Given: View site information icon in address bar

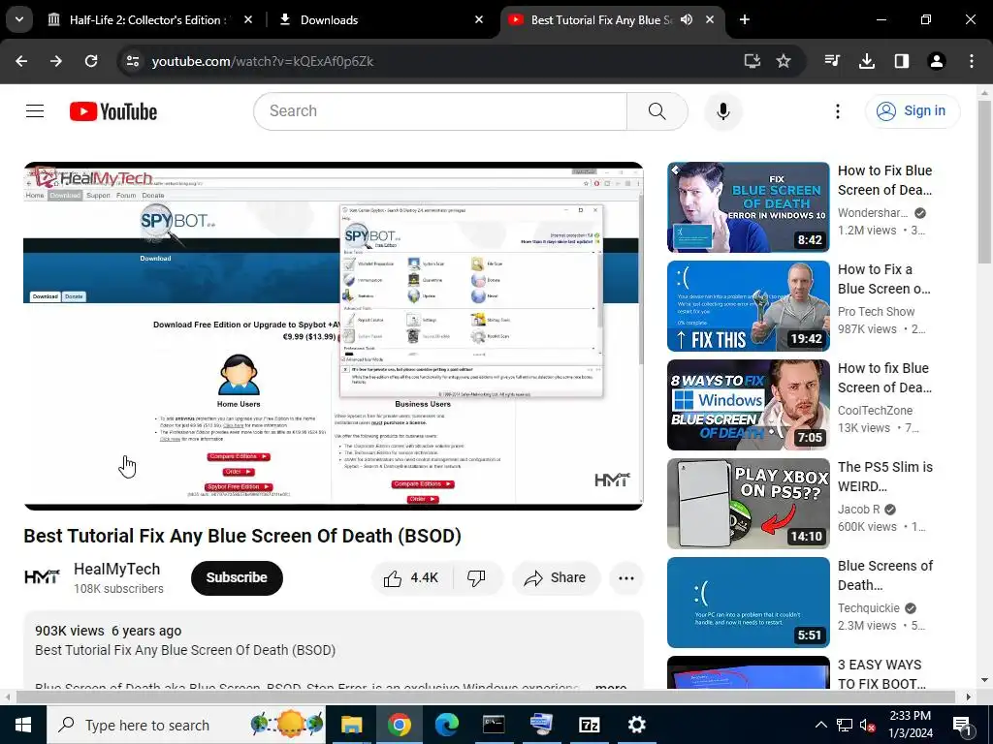Looking at the screenshot, I should point(132,61).
